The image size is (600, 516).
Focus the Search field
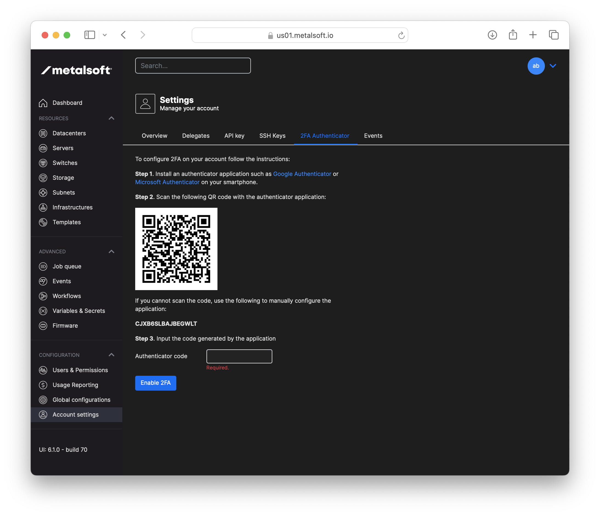tap(193, 66)
